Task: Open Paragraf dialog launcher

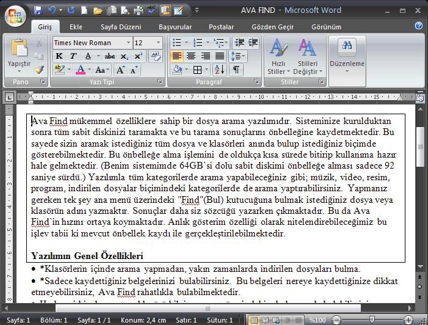Action: 256,81
